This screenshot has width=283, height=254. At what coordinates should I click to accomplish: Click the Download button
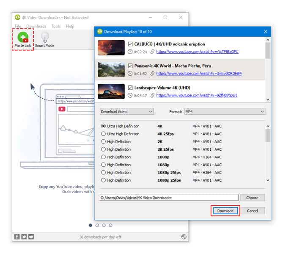click(x=225, y=211)
